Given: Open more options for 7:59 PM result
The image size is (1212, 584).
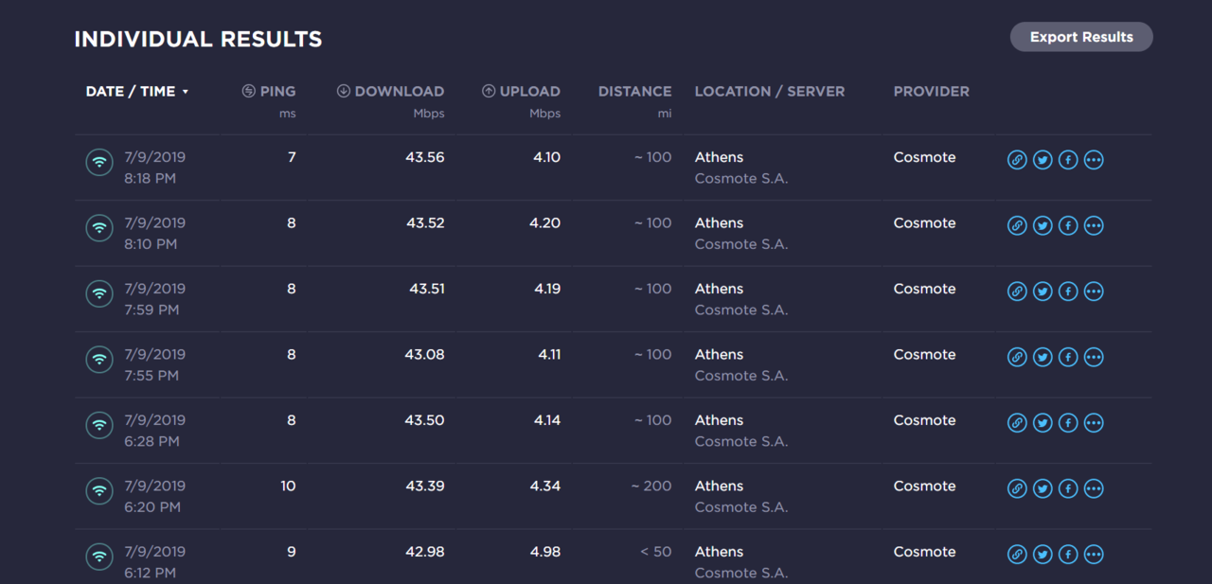Looking at the screenshot, I should point(1094,292).
